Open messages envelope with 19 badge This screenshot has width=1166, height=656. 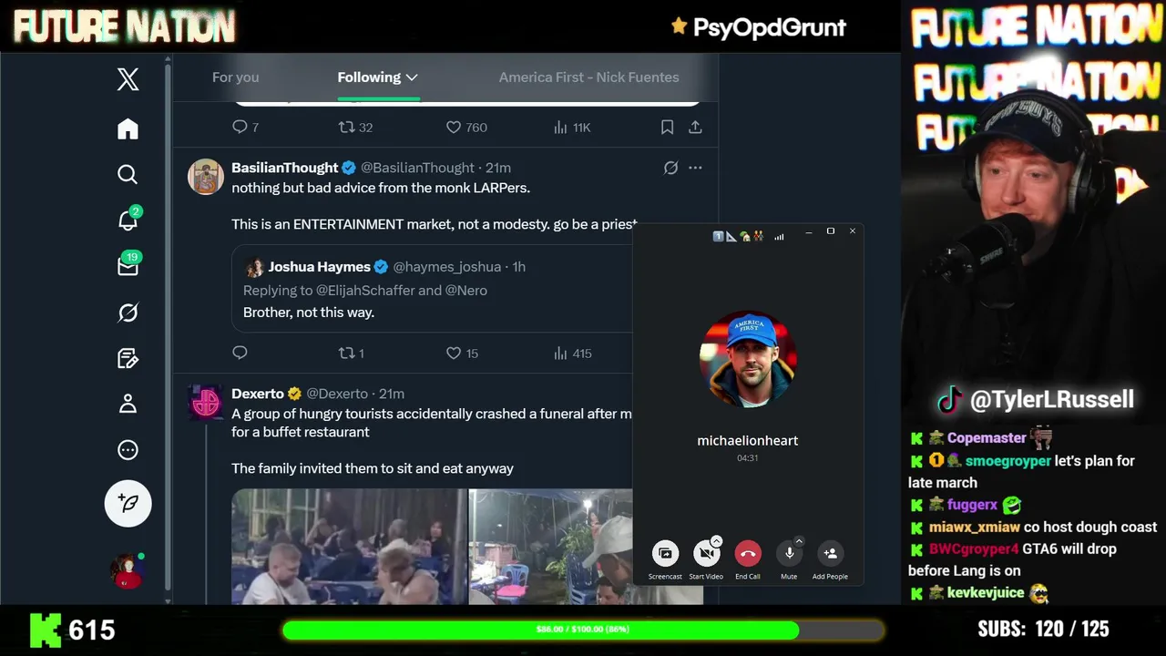[128, 265]
